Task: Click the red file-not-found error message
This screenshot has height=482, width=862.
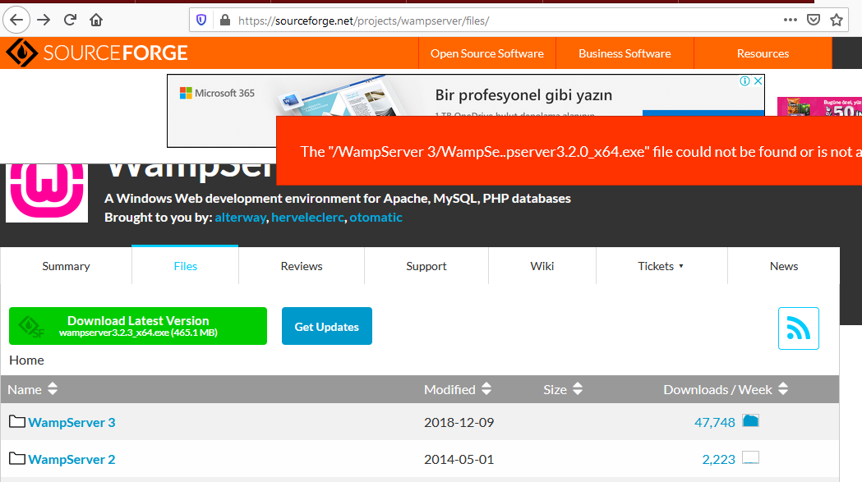Action: click(569, 150)
